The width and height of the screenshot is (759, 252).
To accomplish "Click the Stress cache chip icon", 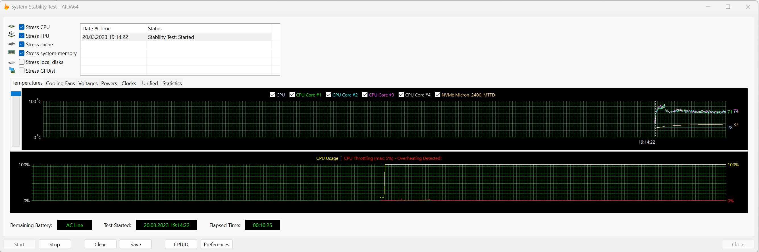I will tap(11, 44).
